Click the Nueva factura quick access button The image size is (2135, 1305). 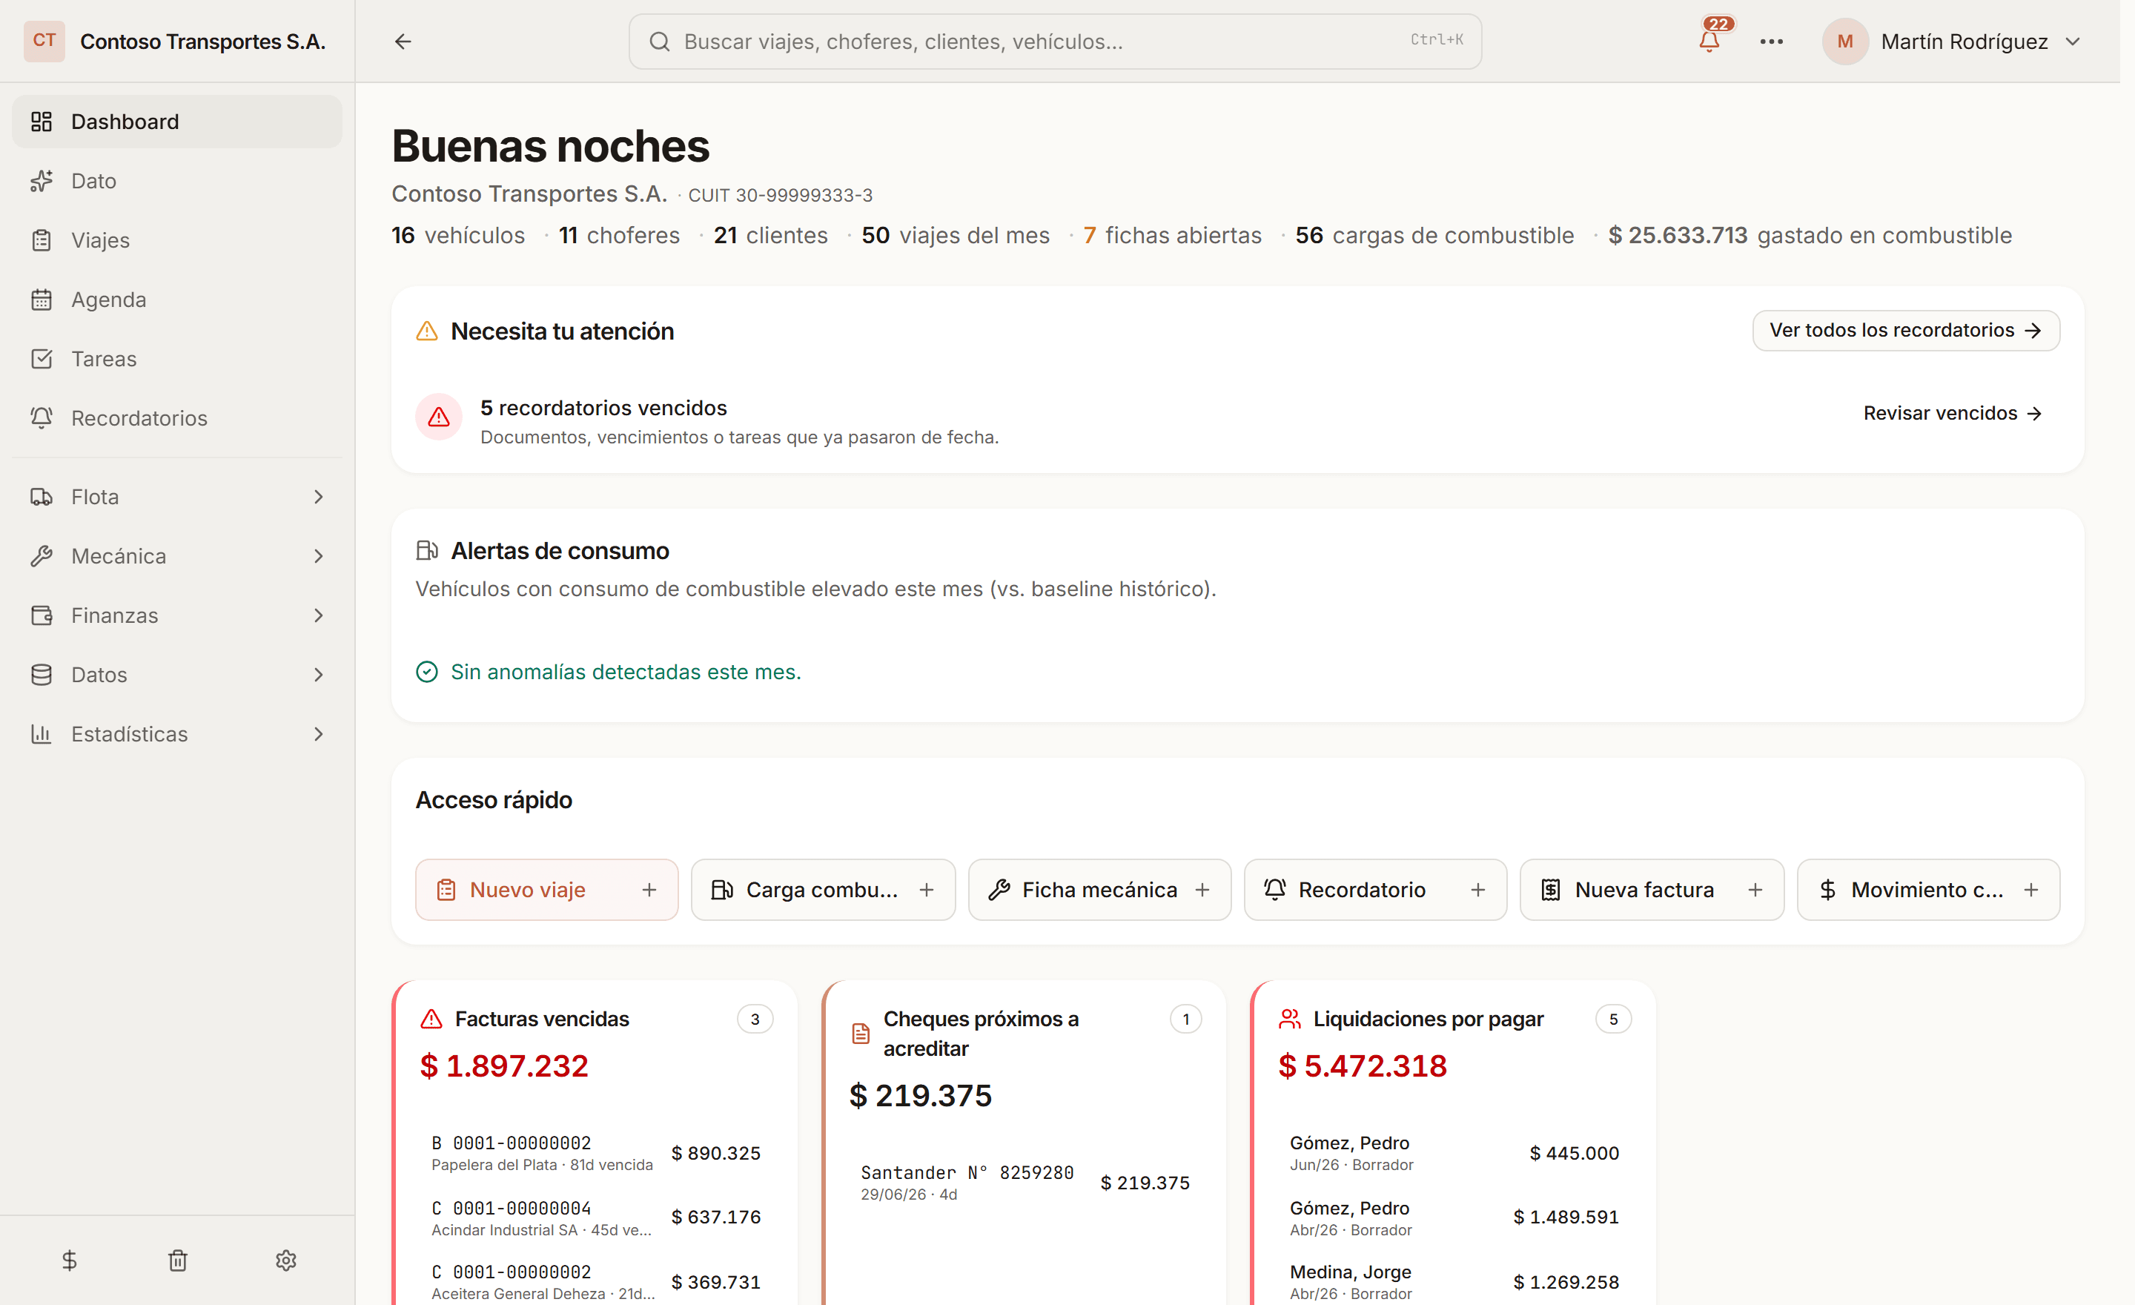[x=1652, y=890]
